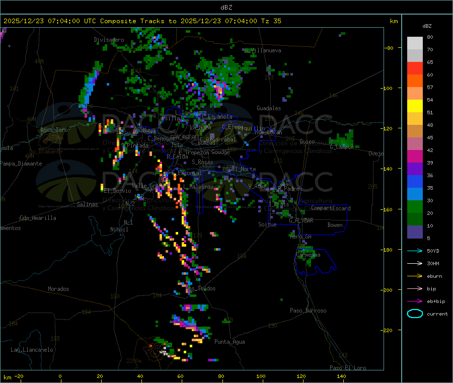The image size is (453, 383).
Task: Click the Punta_Agua map label
Action: click(x=230, y=342)
